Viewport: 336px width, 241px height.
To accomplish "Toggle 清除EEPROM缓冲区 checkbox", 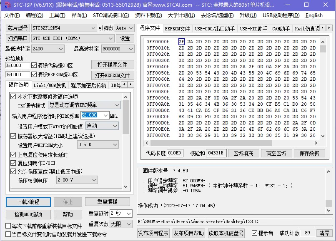I will tap(34, 74).
